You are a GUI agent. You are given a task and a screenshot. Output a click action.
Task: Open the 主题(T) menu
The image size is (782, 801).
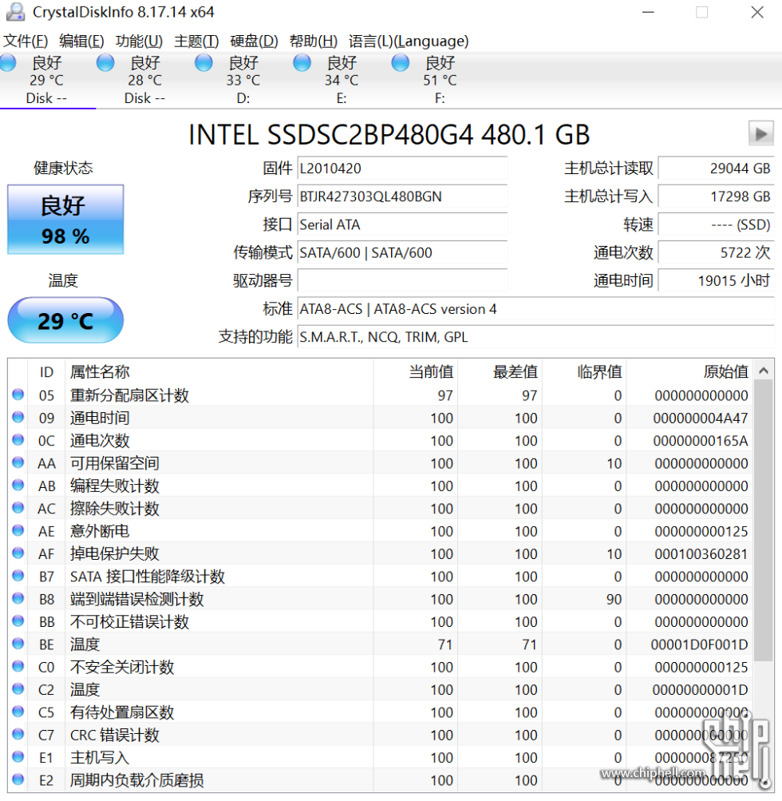click(196, 41)
